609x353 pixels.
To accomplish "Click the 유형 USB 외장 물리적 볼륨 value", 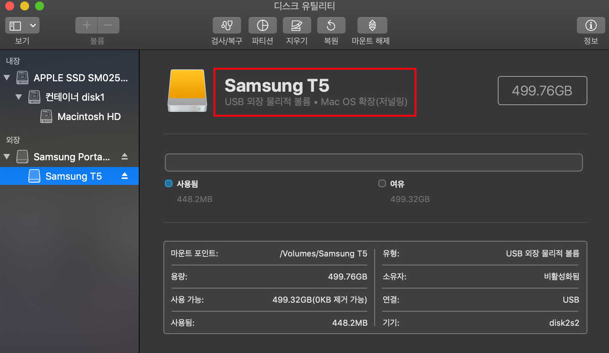I will (543, 253).
